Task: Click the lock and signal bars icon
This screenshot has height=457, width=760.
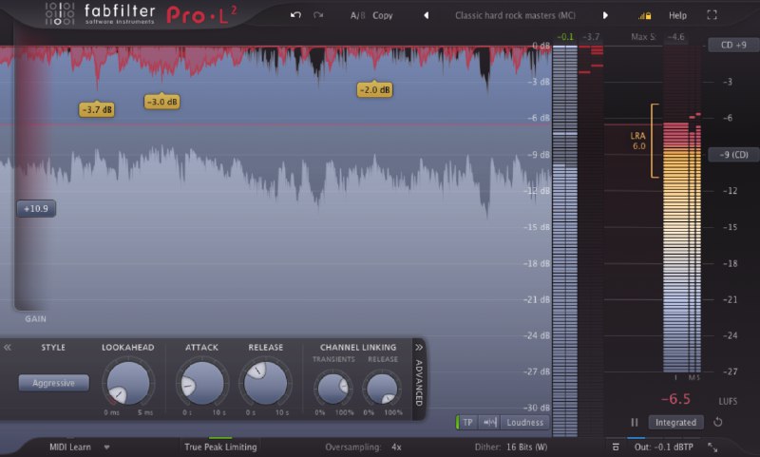Action: pos(645,15)
